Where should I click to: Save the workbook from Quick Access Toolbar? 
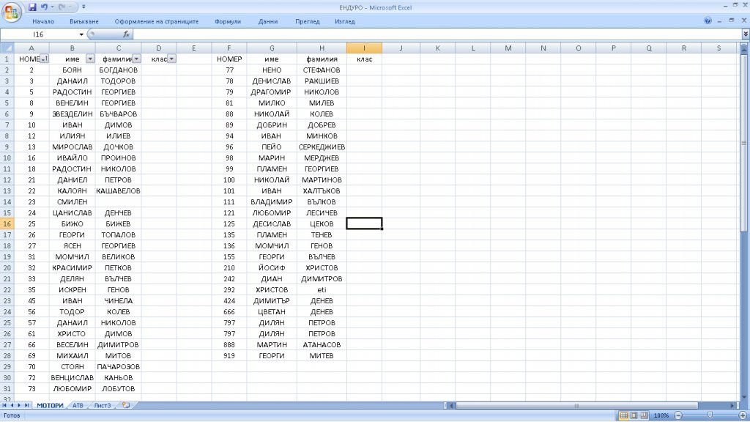33,7
